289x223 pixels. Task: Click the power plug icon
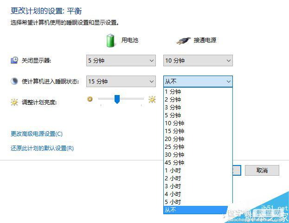(x=183, y=41)
